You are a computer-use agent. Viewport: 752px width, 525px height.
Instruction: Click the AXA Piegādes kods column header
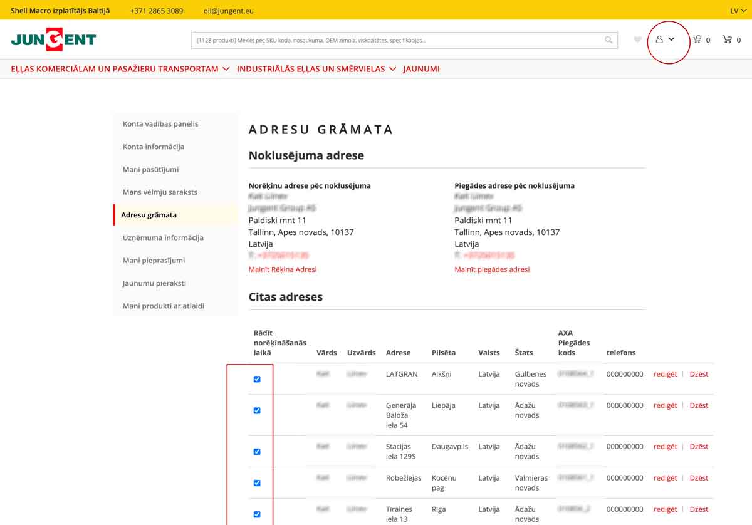point(574,343)
